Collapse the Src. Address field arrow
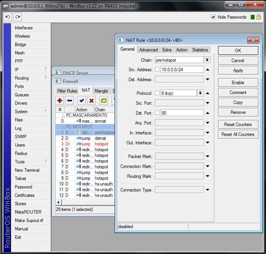The width and height of the screenshot is (266, 254). [208, 69]
